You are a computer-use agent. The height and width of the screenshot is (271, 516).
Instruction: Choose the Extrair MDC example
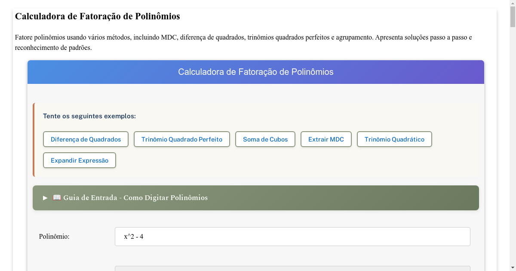(x=326, y=139)
